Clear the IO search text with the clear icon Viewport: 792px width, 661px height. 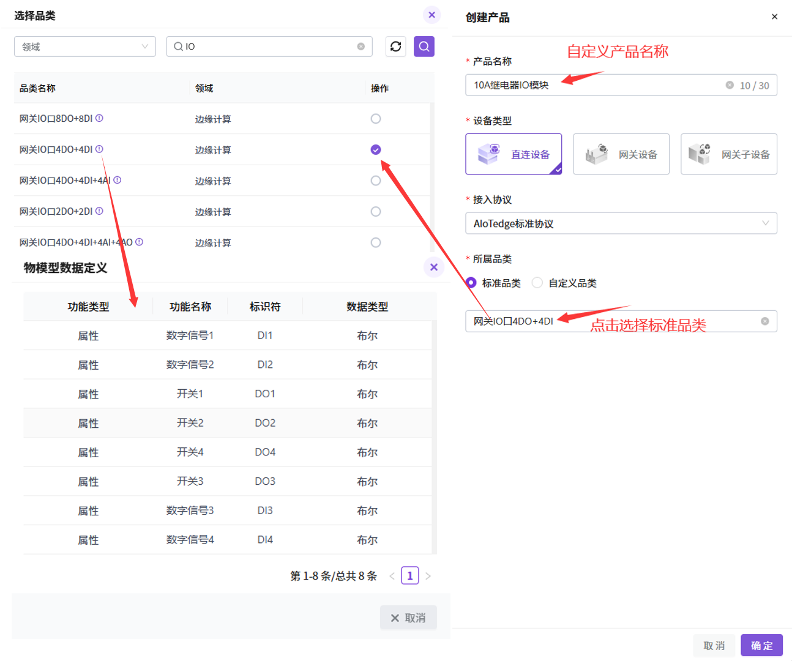click(x=361, y=47)
